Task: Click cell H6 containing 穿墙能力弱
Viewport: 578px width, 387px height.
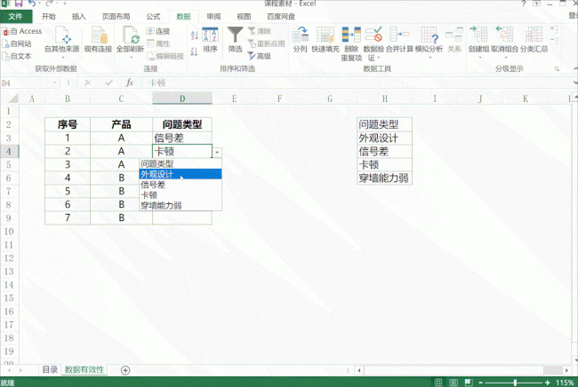Action: [384, 178]
